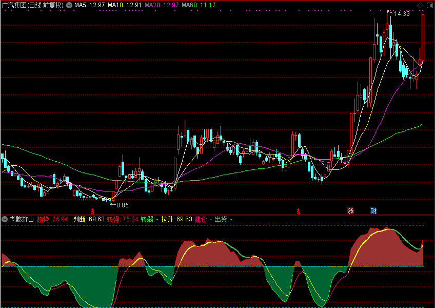Screen dimensions: 435x308
Task: Select the MA5: 12.97 indicator label
Action: click(x=90, y=5)
